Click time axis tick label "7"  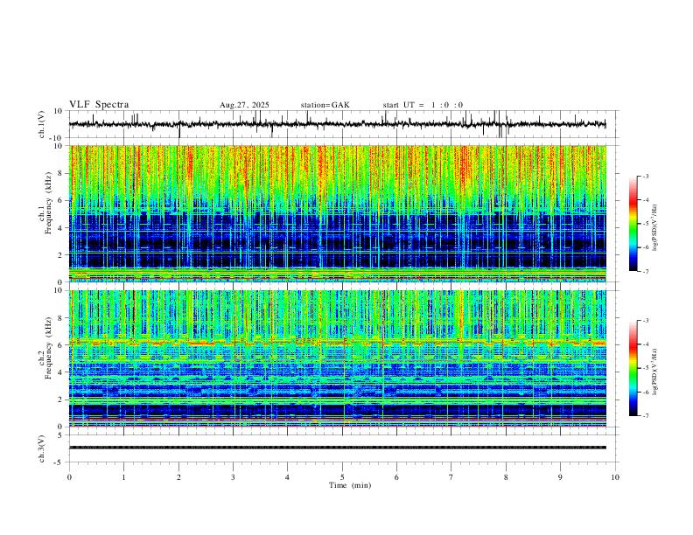point(451,477)
